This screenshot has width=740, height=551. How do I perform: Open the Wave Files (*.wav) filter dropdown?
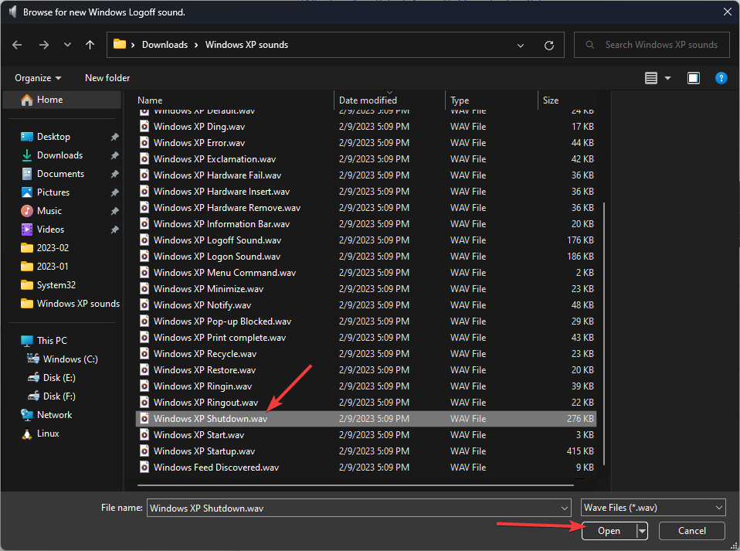[653, 508]
